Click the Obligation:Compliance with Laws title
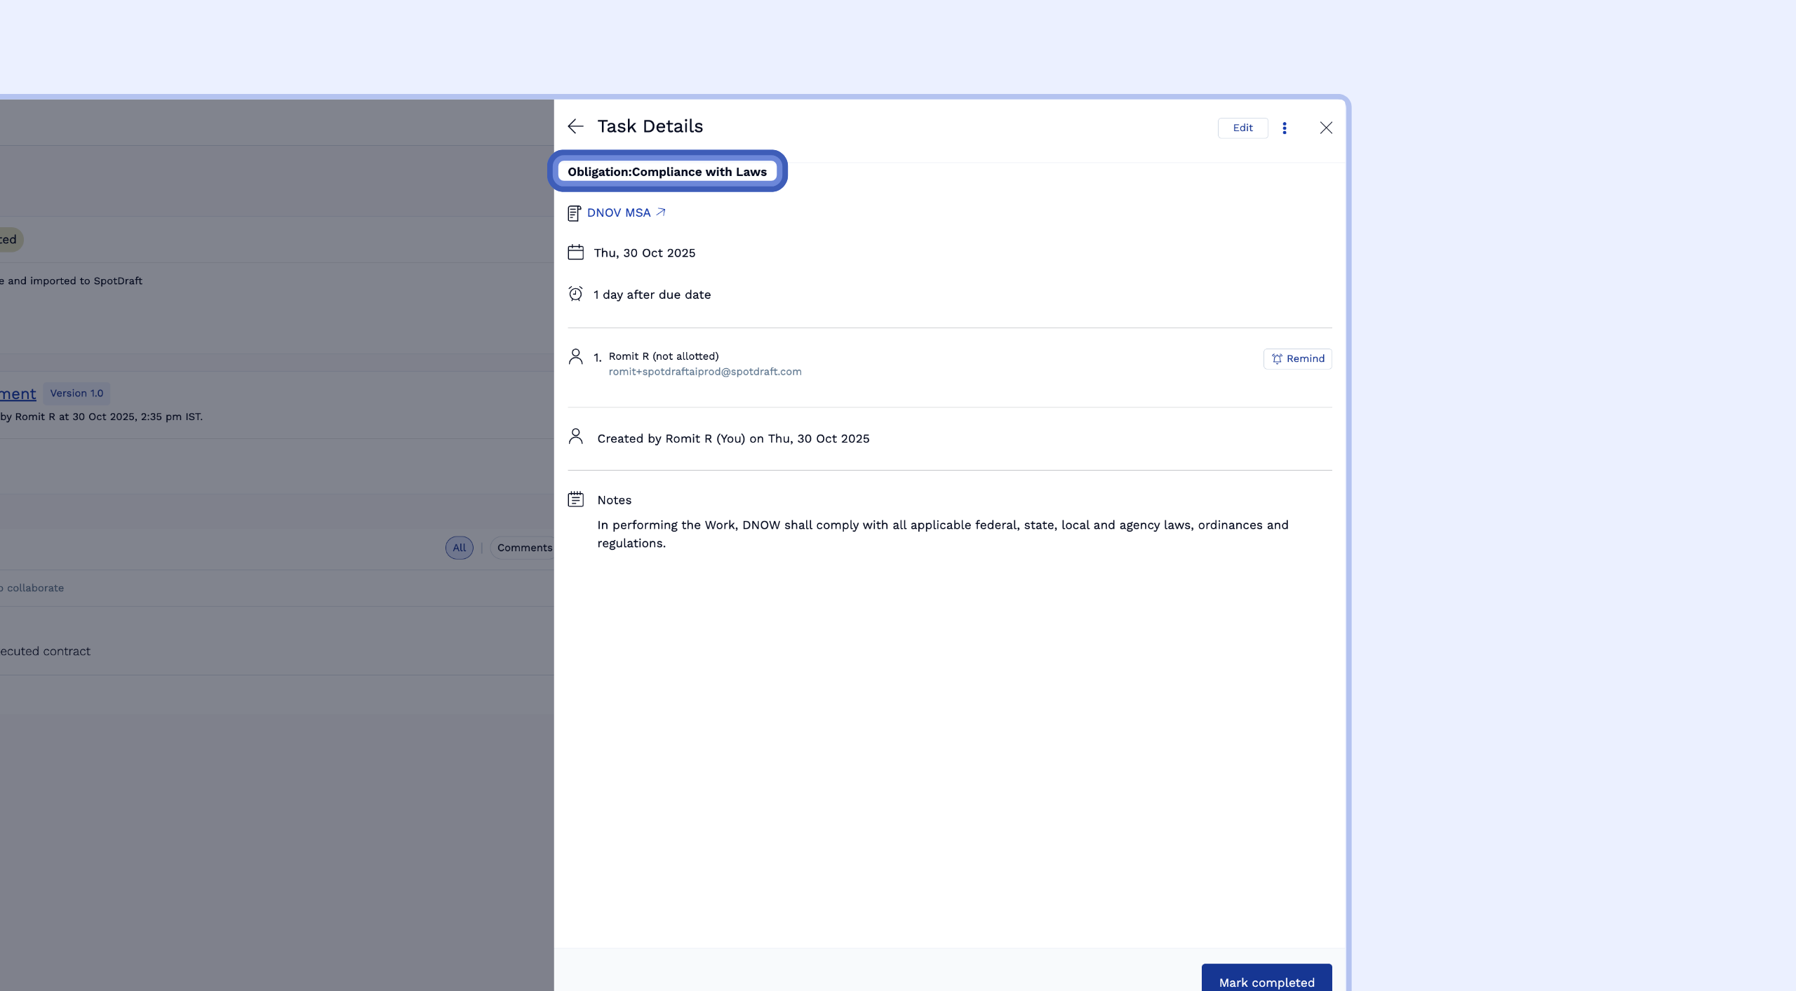 point(666,172)
